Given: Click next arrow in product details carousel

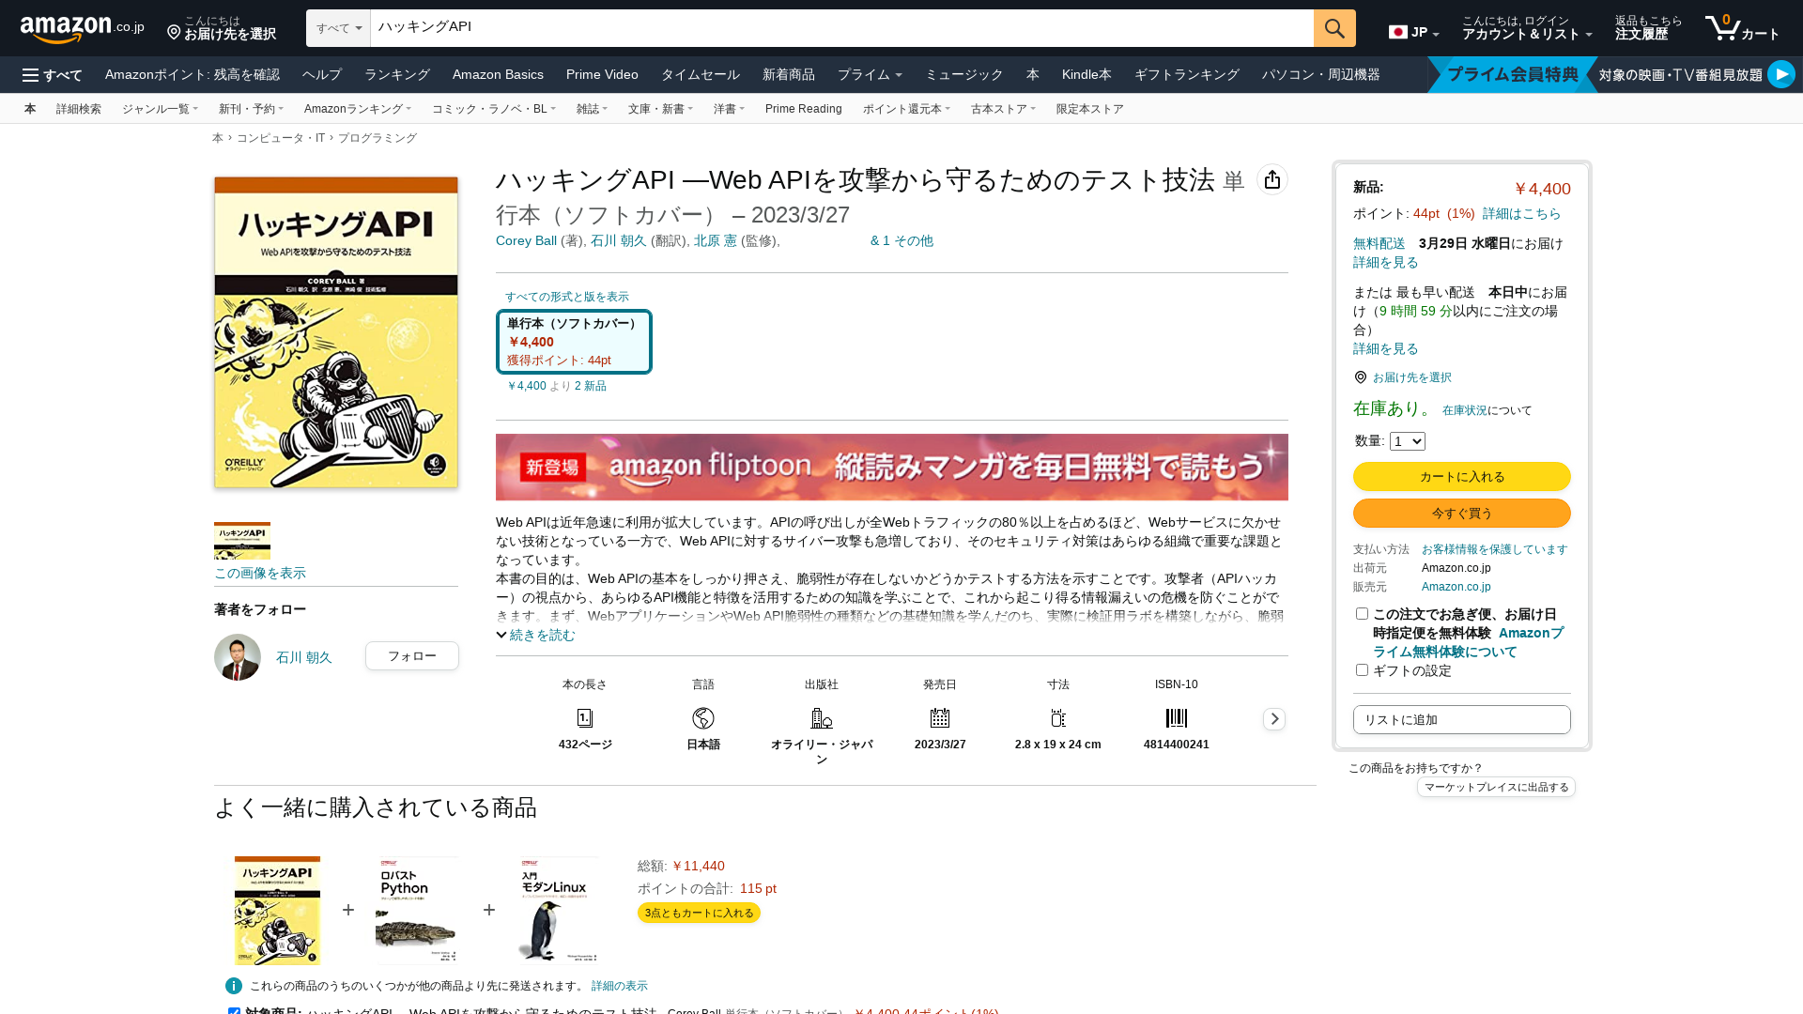Looking at the screenshot, I should click(x=1274, y=719).
